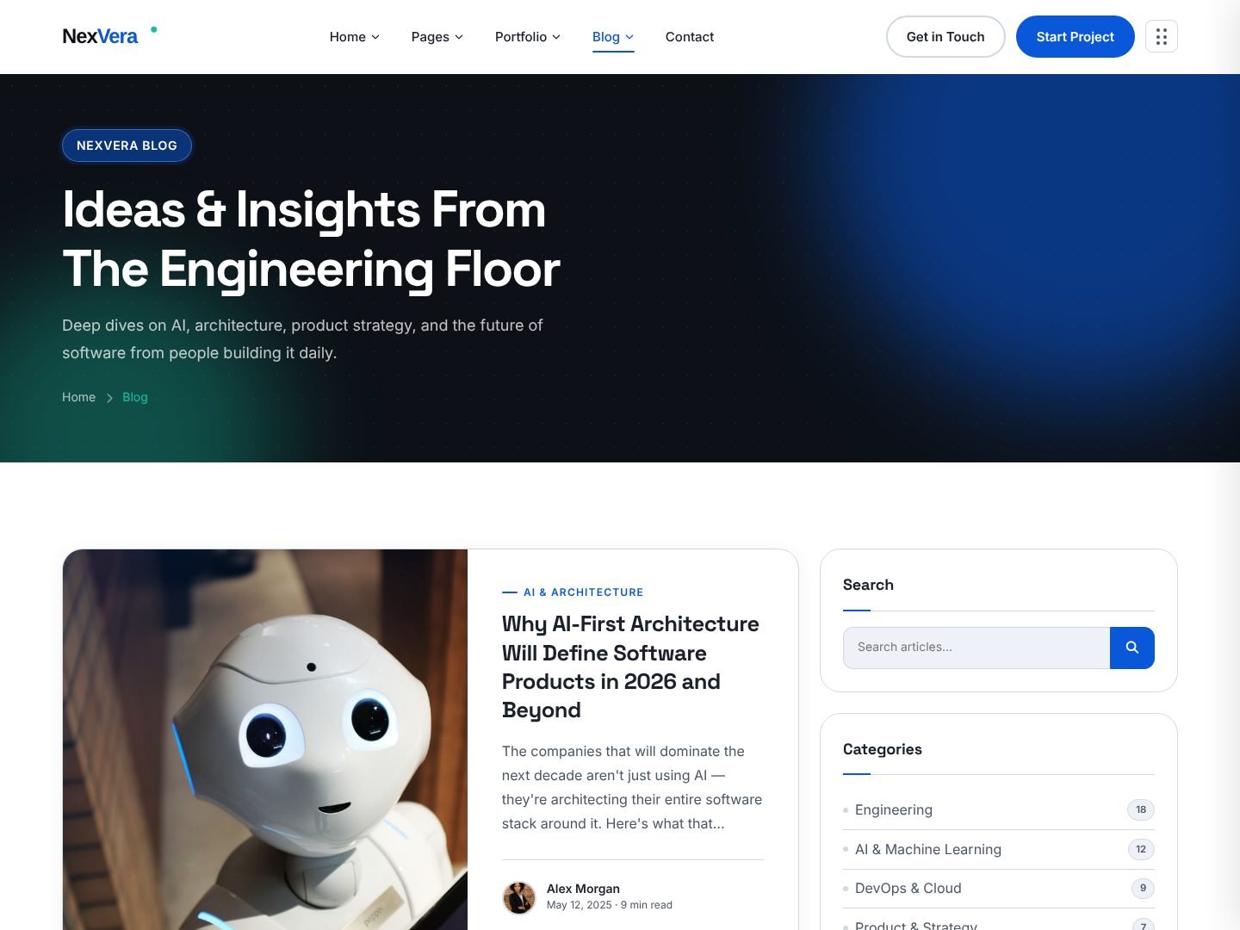This screenshot has width=1240, height=930.
Task: Click author name Alex Morgan
Action: [x=583, y=889]
